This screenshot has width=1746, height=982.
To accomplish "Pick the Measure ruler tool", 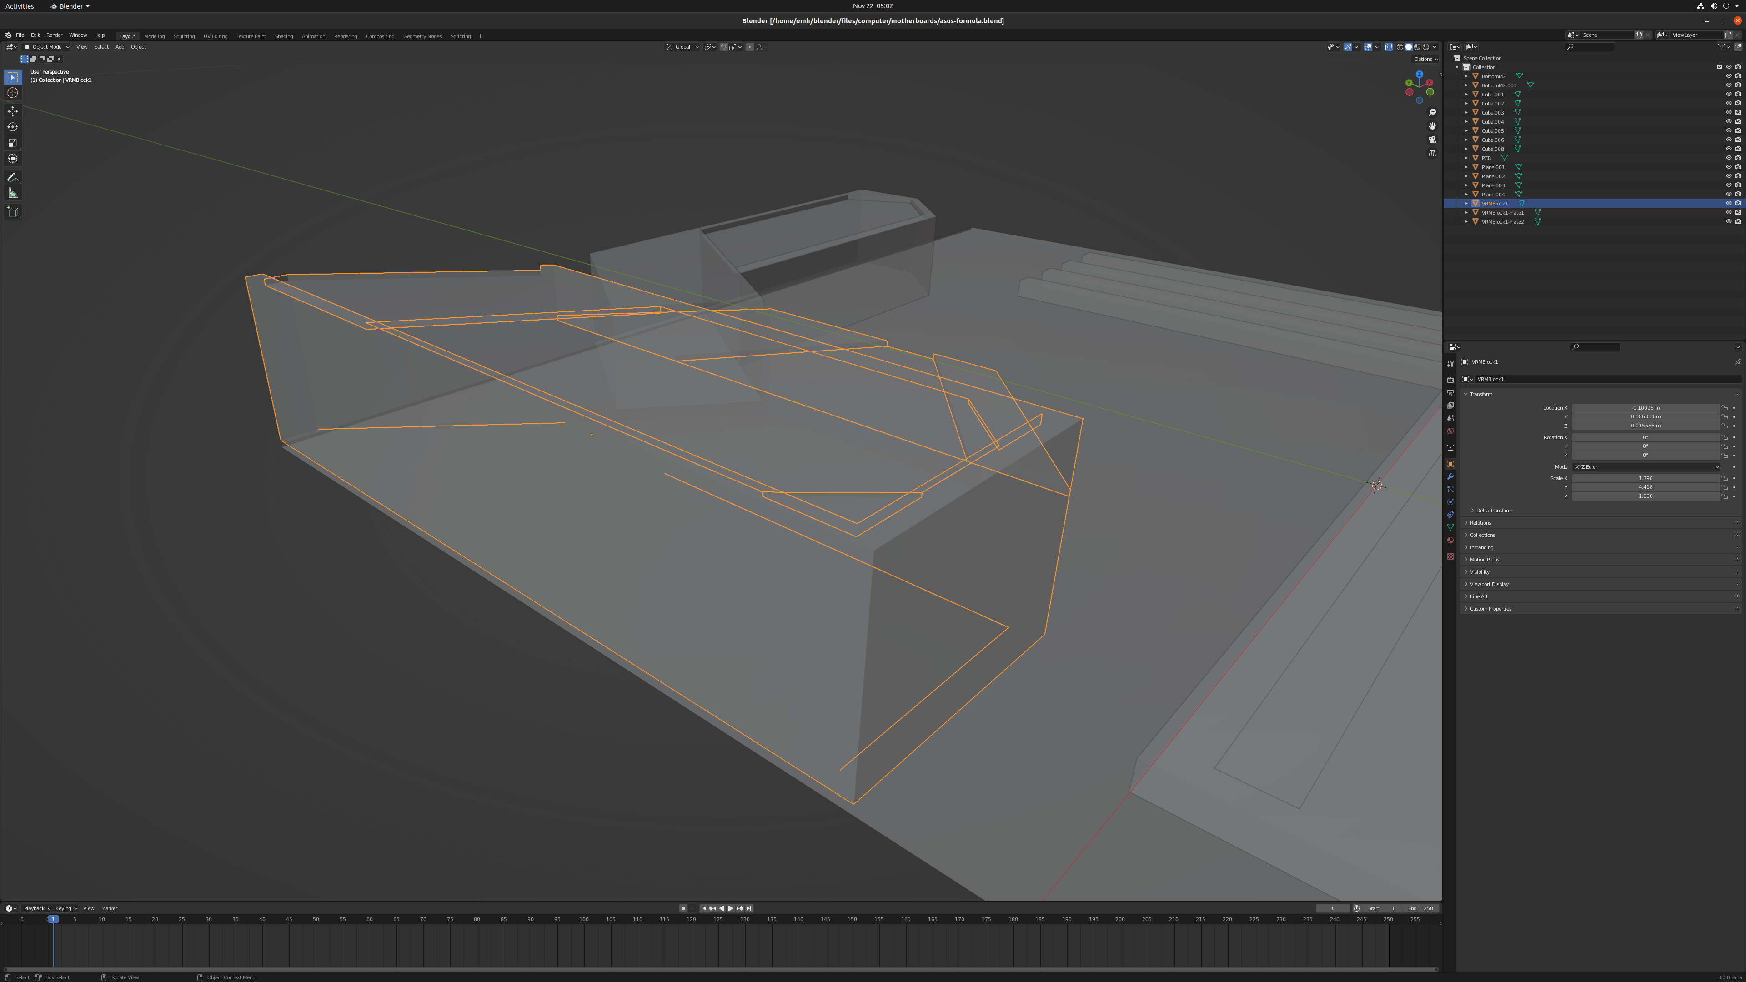I will pos(13,194).
